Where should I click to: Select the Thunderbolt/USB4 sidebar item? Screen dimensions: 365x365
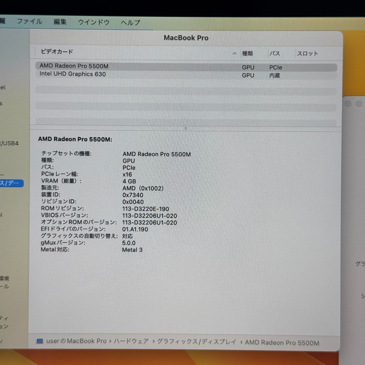point(9,143)
